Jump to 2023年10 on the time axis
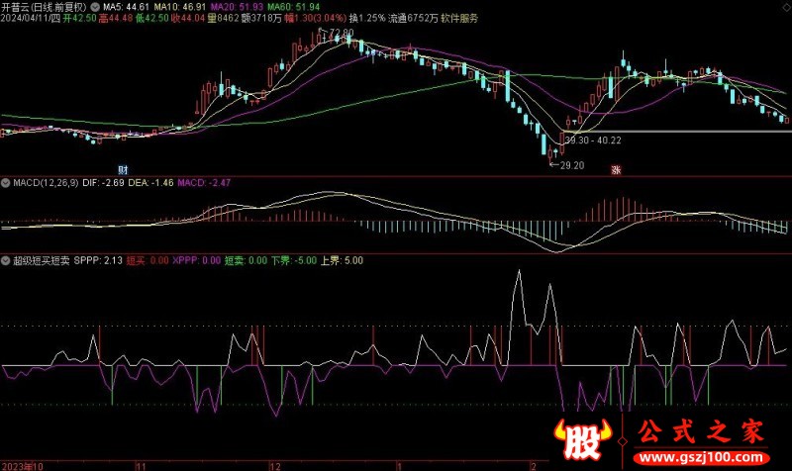Viewport: 792px width, 471px height. click(x=23, y=466)
